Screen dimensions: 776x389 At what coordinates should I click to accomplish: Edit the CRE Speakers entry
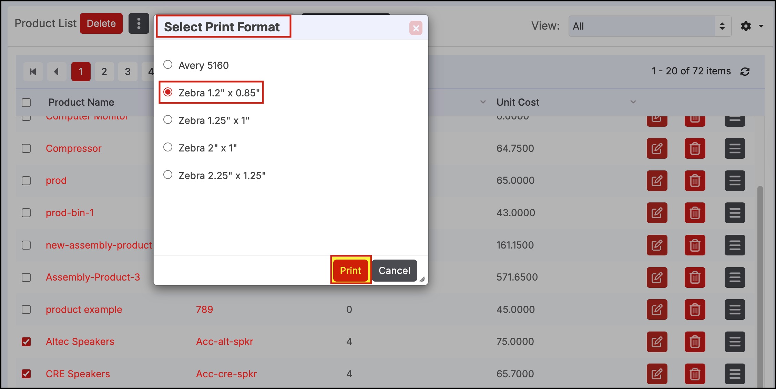click(x=657, y=374)
